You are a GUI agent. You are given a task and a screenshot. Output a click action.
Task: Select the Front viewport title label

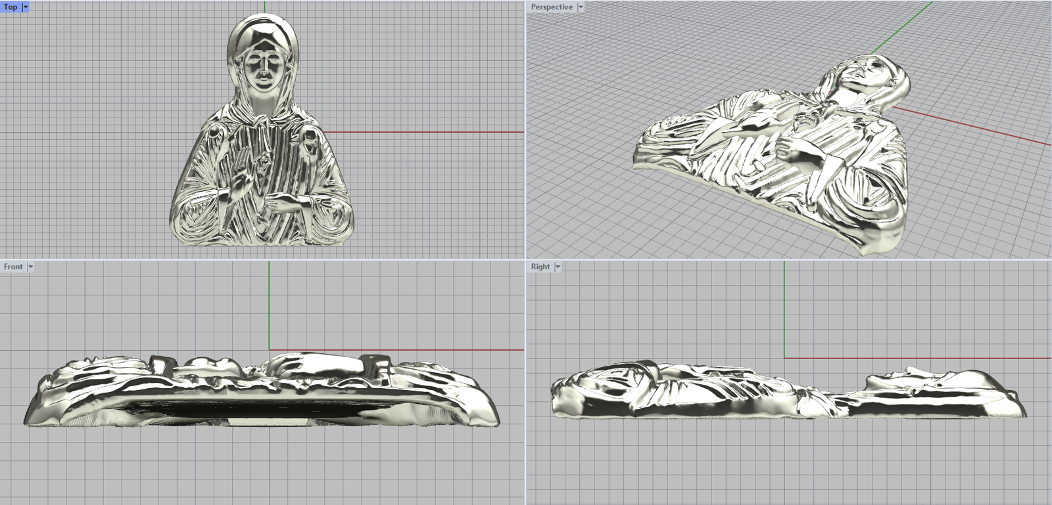[13, 267]
